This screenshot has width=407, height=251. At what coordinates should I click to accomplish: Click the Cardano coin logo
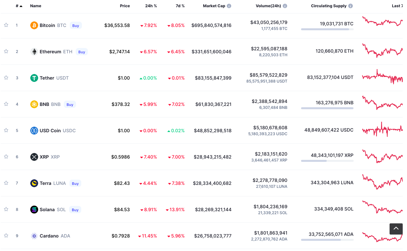coord(34,236)
